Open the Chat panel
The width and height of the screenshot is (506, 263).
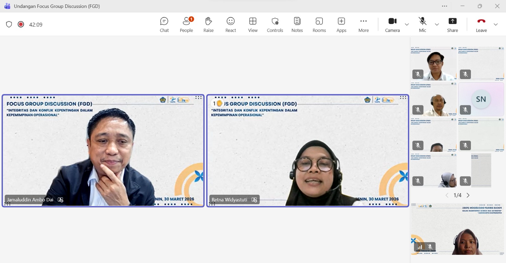coord(164,25)
